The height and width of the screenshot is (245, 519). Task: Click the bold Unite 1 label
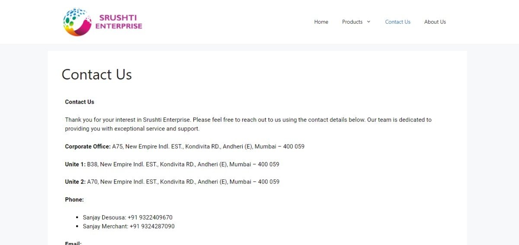pyautogui.click(x=75, y=164)
